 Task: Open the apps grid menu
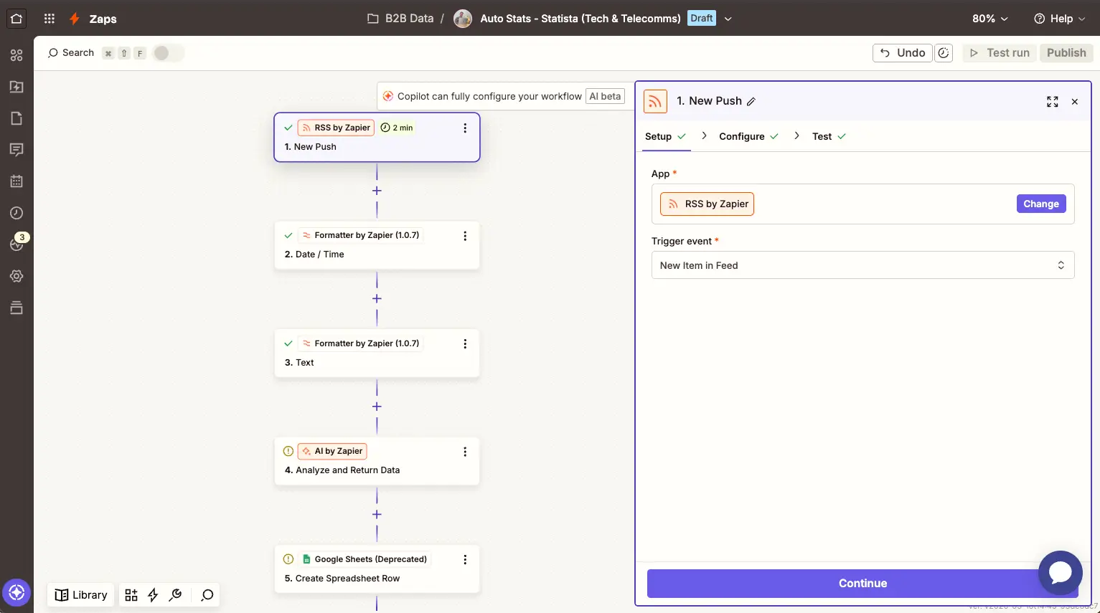(x=50, y=19)
